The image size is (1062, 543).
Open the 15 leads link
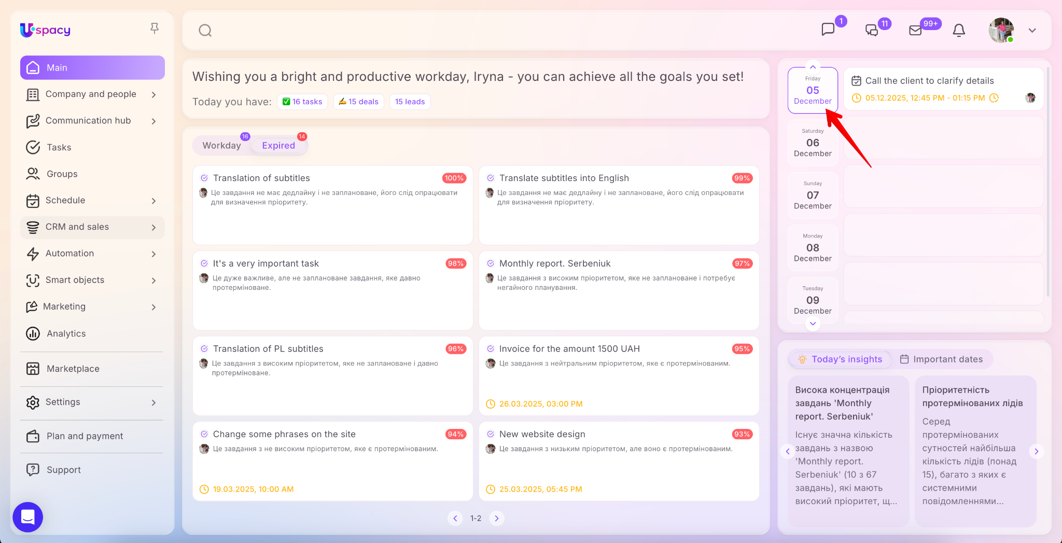tap(410, 102)
